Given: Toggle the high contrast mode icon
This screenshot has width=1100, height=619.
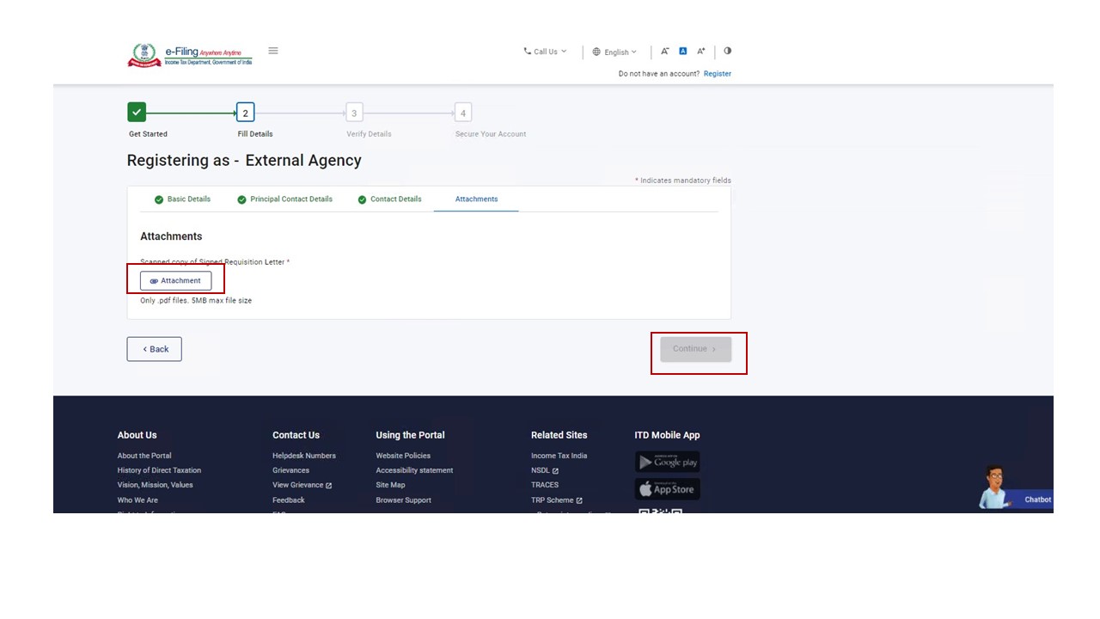Looking at the screenshot, I should point(728,51).
